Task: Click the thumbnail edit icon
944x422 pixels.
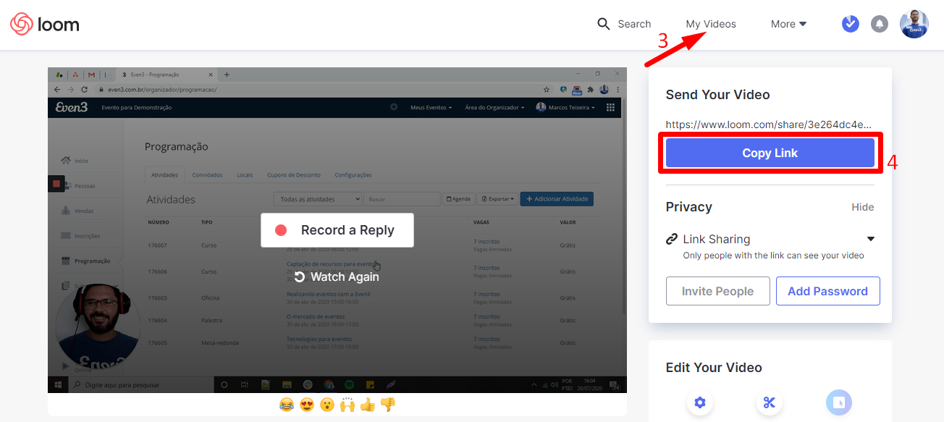Action: [x=839, y=402]
